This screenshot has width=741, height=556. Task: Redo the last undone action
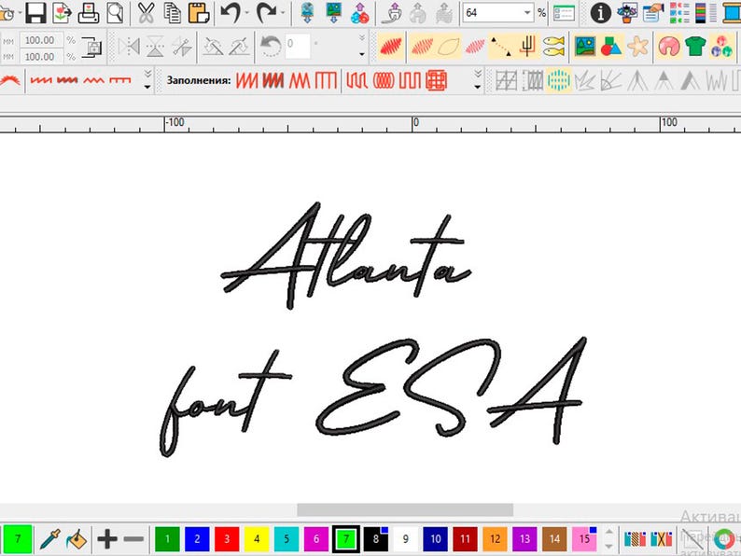[266, 12]
